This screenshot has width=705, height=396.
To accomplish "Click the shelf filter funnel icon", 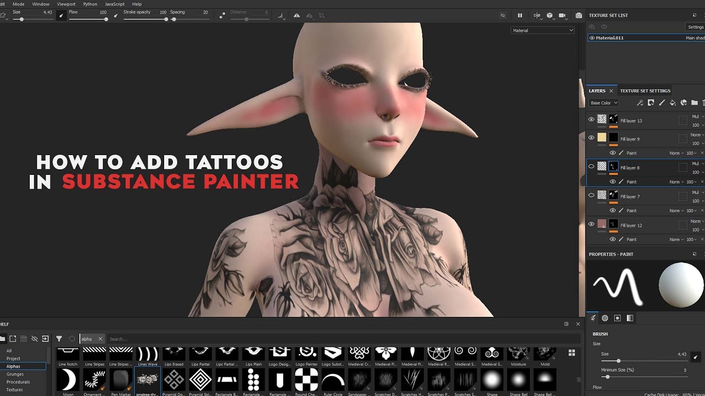I will click(59, 339).
